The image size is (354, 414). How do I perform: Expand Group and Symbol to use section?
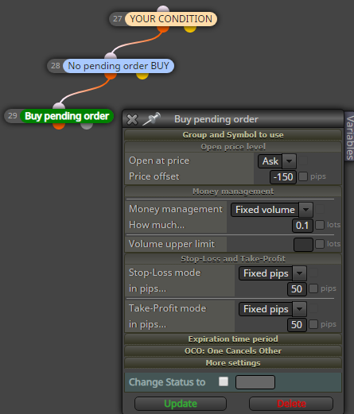click(233, 134)
